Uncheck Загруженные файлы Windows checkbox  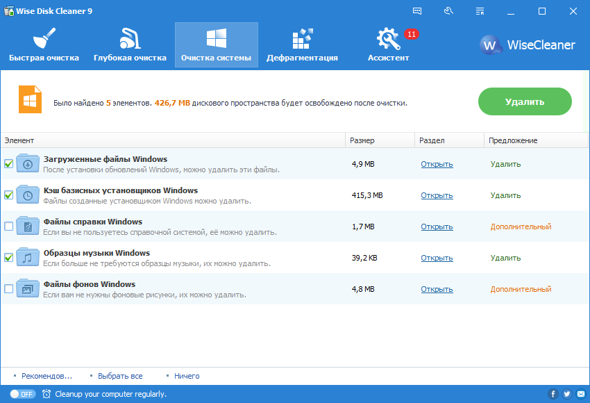pos(8,164)
